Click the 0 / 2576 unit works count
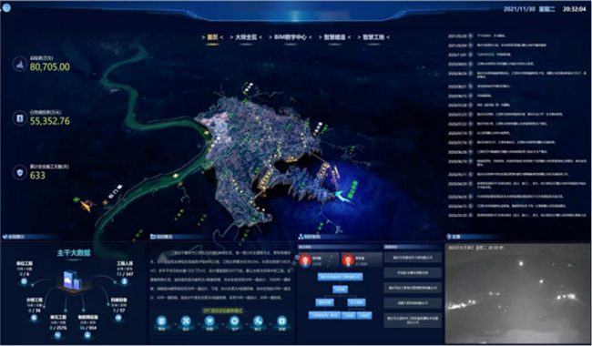The width and height of the screenshot is (592, 346). tap(58, 328)
